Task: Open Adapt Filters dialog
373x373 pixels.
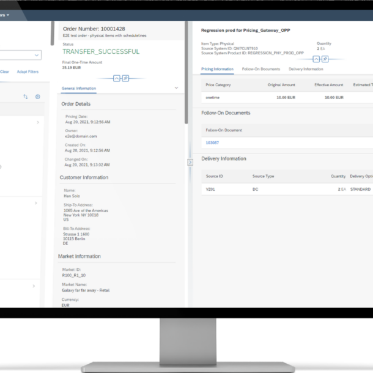Action: (x=28, y=72)
